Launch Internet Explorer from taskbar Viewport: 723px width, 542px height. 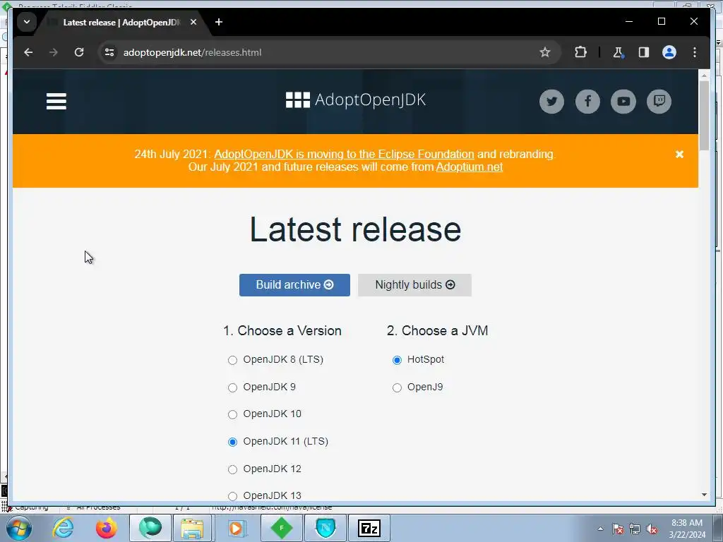click(63, 528)
